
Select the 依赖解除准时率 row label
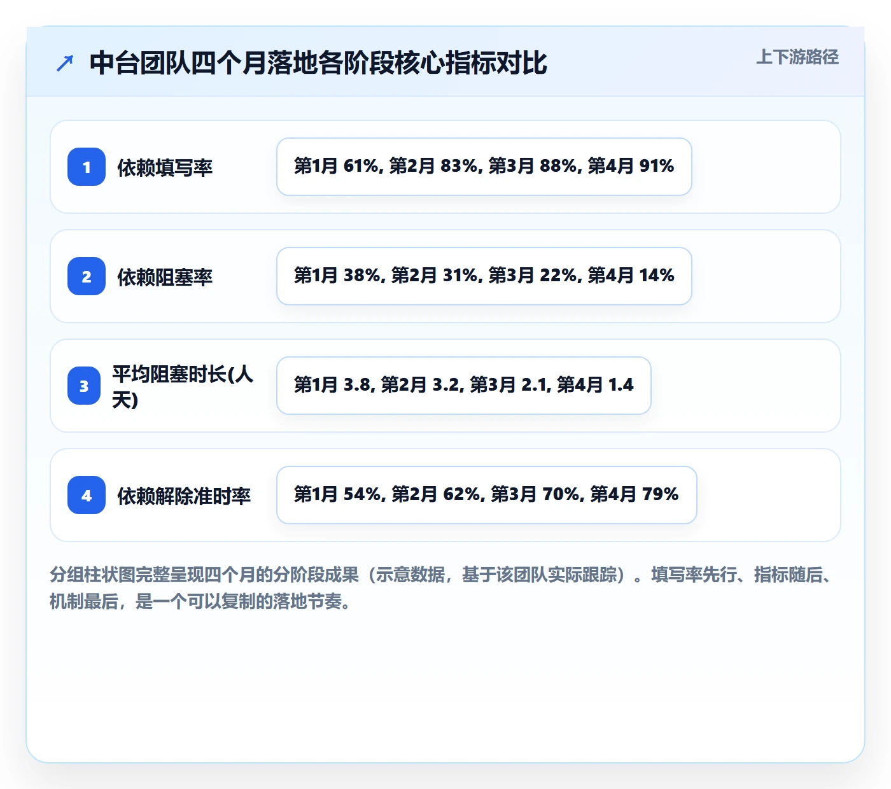(184, 496)
